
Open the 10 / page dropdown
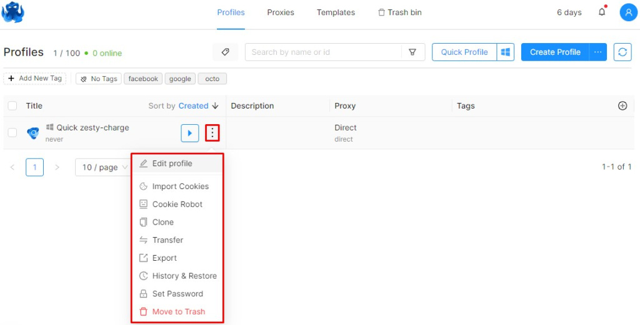pyautogui.click(x=103, y=167)
